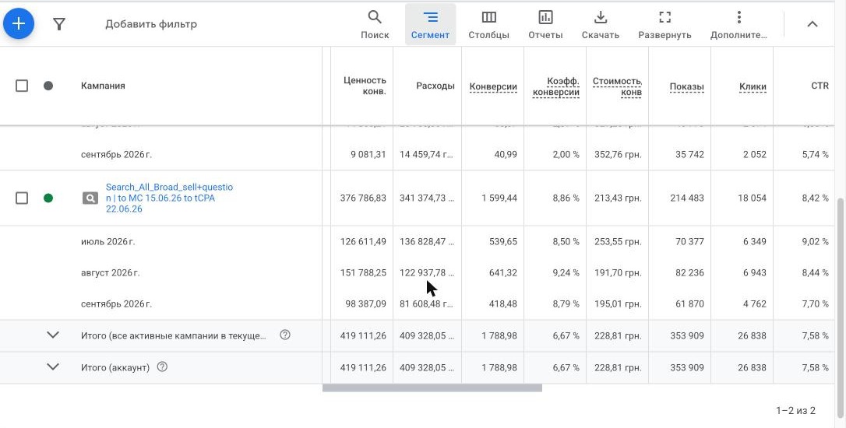The width and height of the screenshot is (846, 428).
Task: Click the Поиск search icon
Action: pos(375,24)
